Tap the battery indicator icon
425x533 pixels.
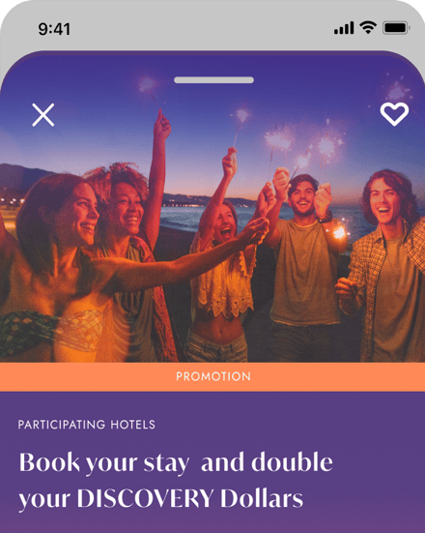(396, 28)
